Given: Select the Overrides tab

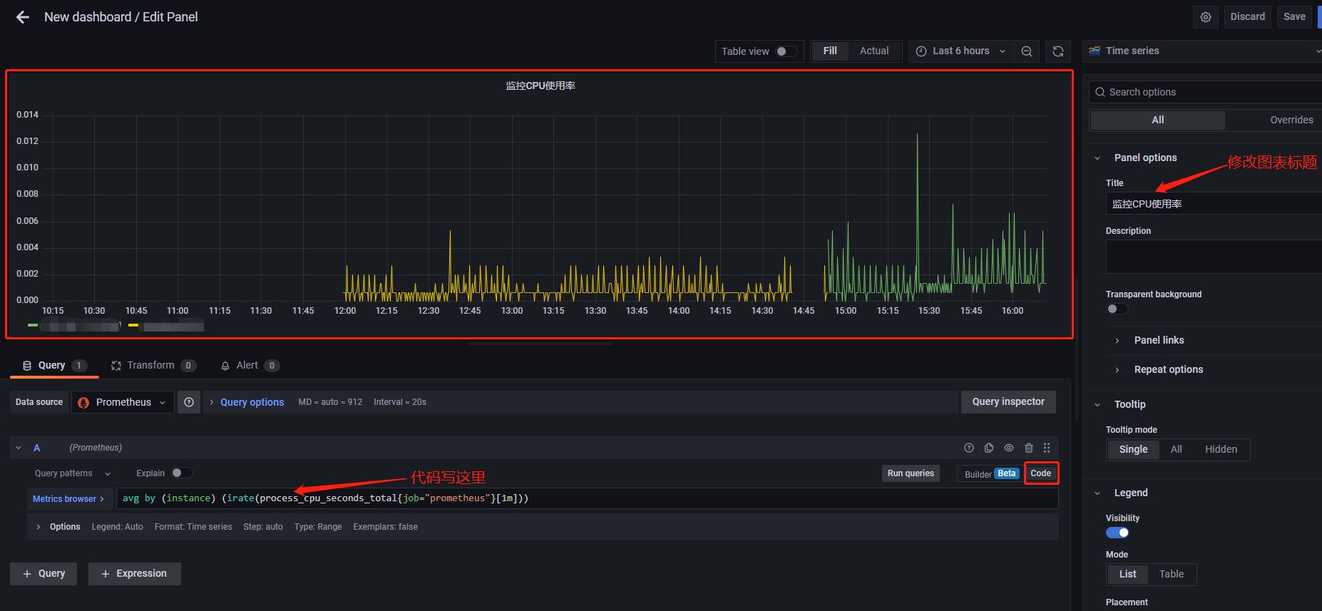Looking at the screenshot, I should tap(1291, 120).
